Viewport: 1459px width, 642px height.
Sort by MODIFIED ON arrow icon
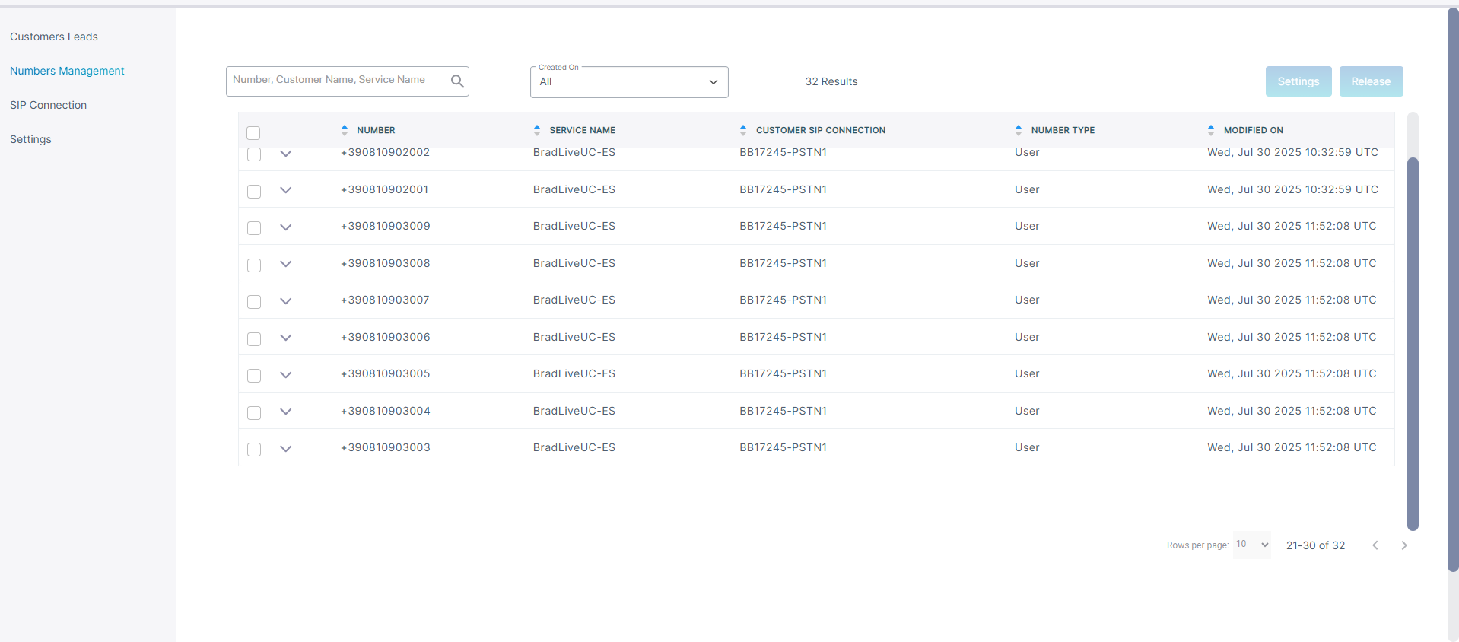[1211, 130]
